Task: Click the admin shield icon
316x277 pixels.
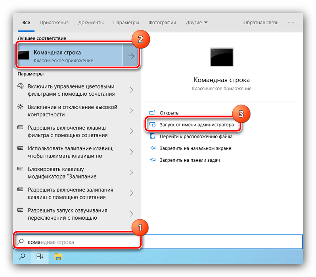Action: point(152,125)
